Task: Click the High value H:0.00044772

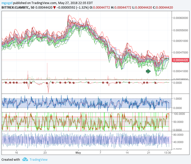Action: tap(121, 8)
